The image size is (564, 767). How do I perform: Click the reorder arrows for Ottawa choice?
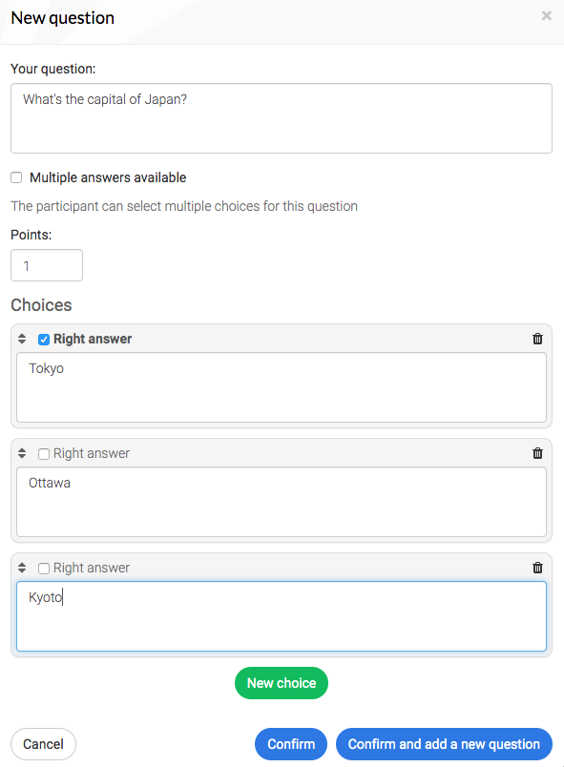point(22,453)
